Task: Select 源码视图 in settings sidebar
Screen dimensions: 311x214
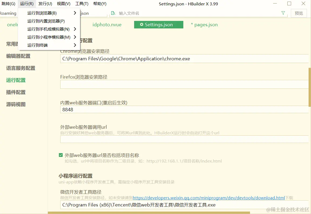Action: point(16,104)
